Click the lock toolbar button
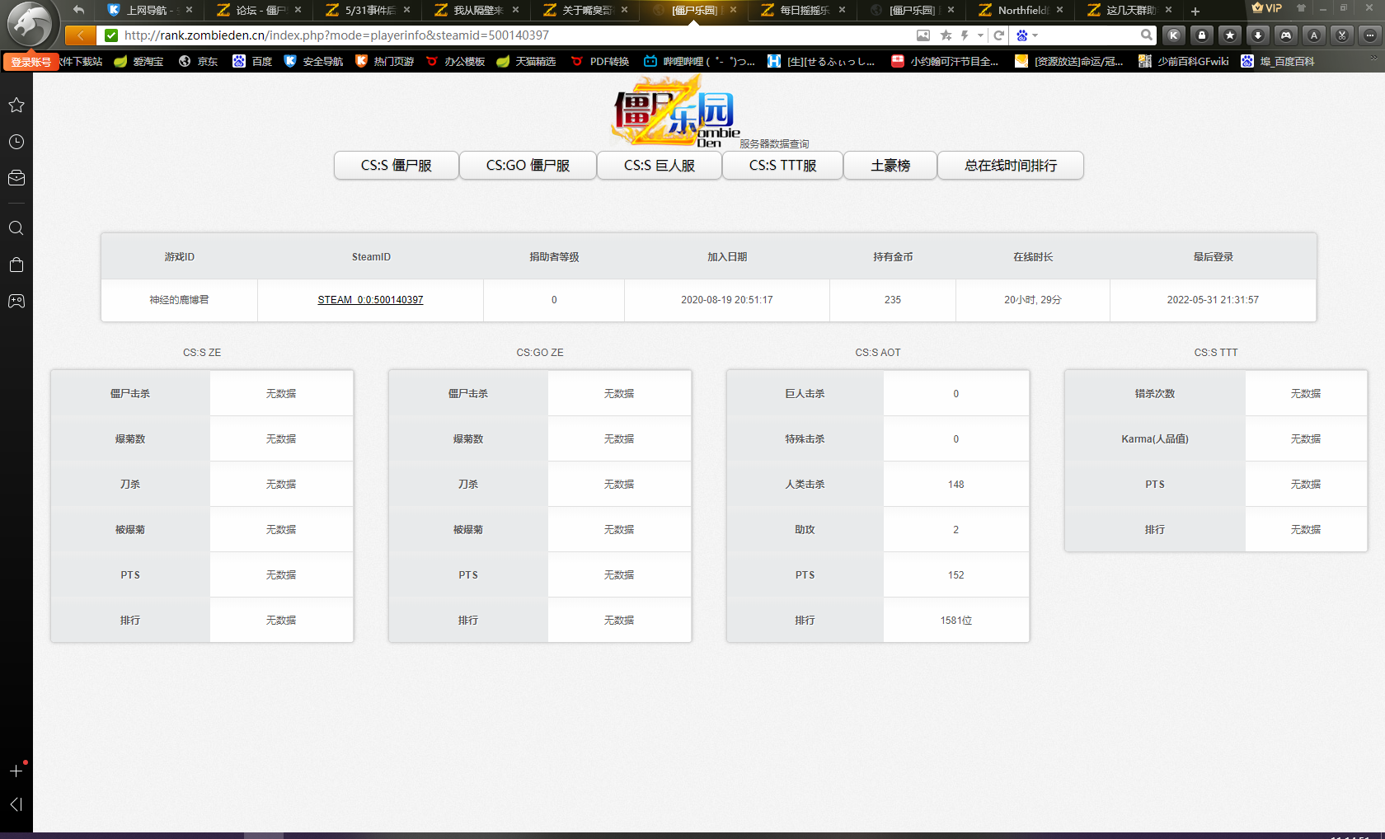1385x839 pixels. point(1202,35)
